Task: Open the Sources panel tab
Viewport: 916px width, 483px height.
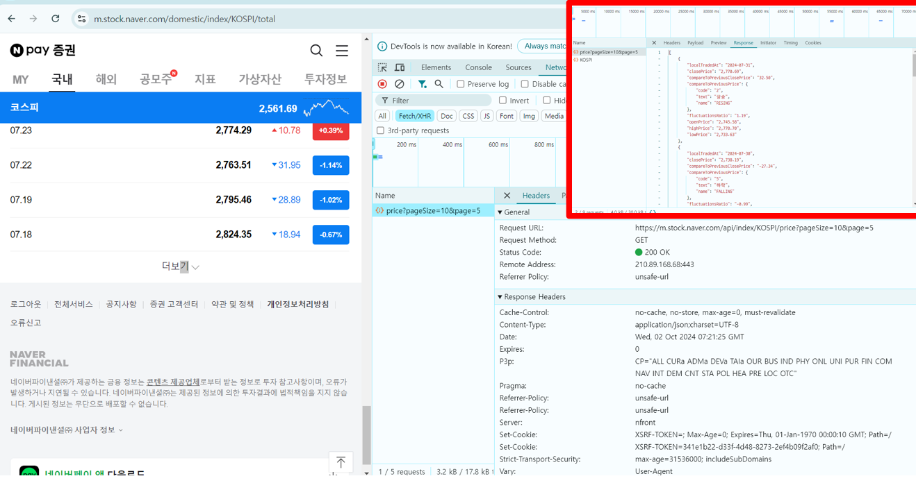Action: [x=518, y=67]
